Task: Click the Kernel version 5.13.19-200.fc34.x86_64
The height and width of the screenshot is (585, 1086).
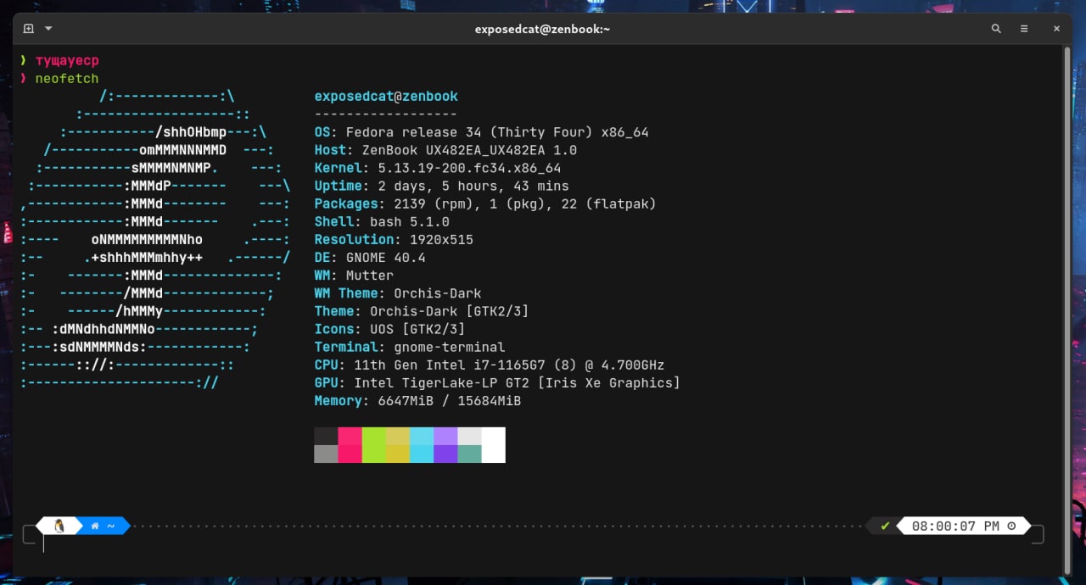Action: click(469, 168)
